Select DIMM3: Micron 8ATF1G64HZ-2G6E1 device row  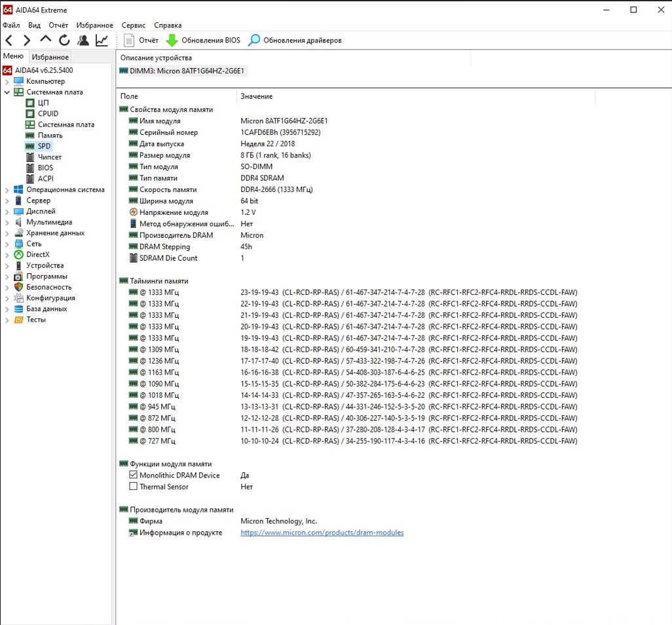[182, 71]
